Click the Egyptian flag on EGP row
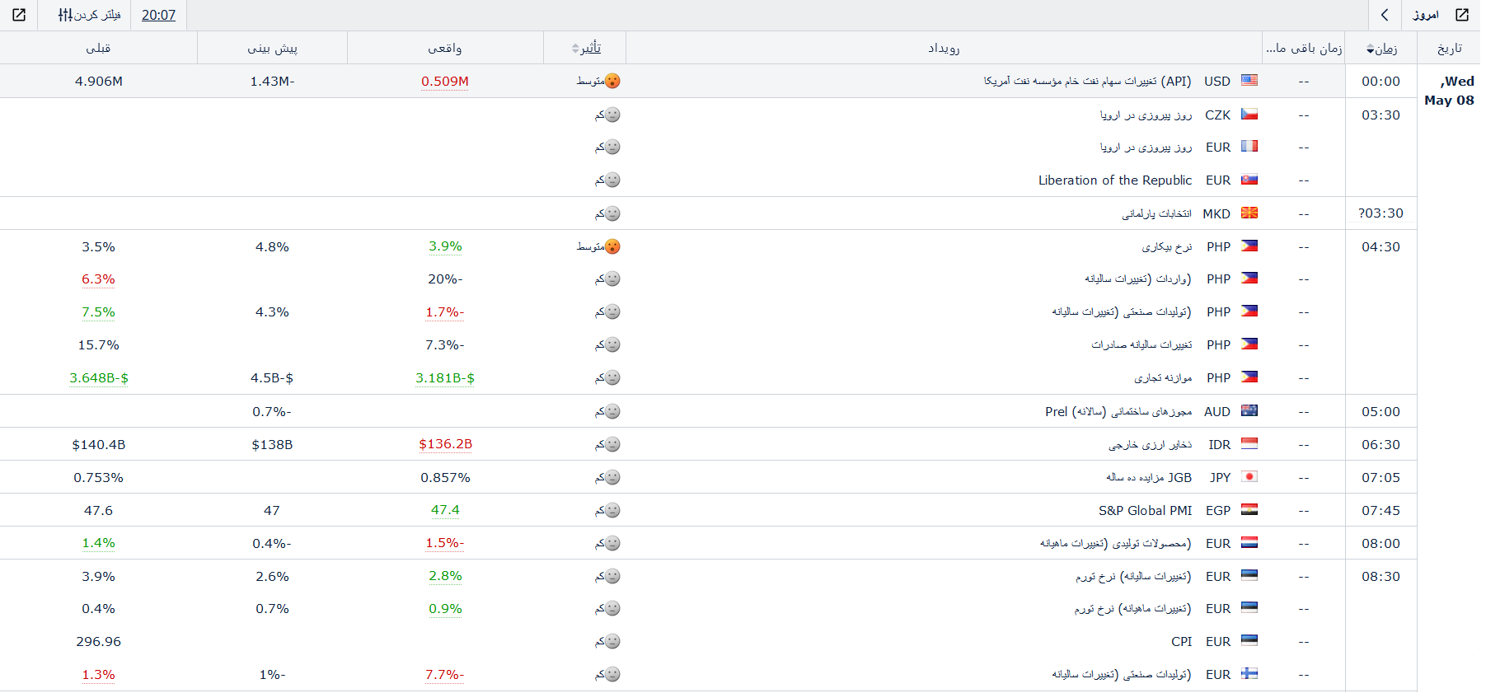Screen dimensions: 1486x693 click(1249, 509)
